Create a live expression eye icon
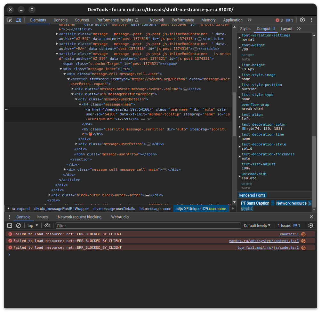Screen dimensions: 321x313 (x=47, y=225)
